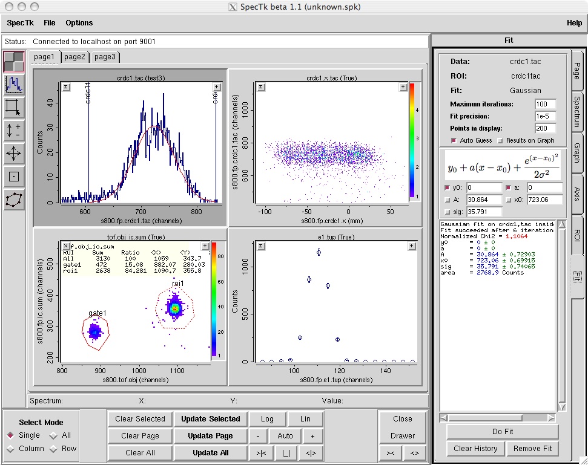Click the grid layout icon in toolbar
Viewport: 588px width, 465px height.
(x=14, y=62)
